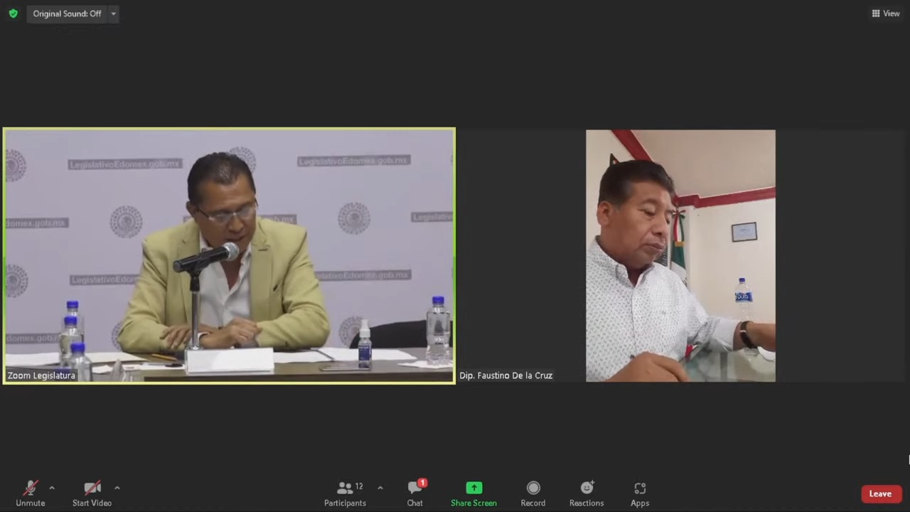Select Dip. Faustino De la Cruz video tile

[680, 256]
